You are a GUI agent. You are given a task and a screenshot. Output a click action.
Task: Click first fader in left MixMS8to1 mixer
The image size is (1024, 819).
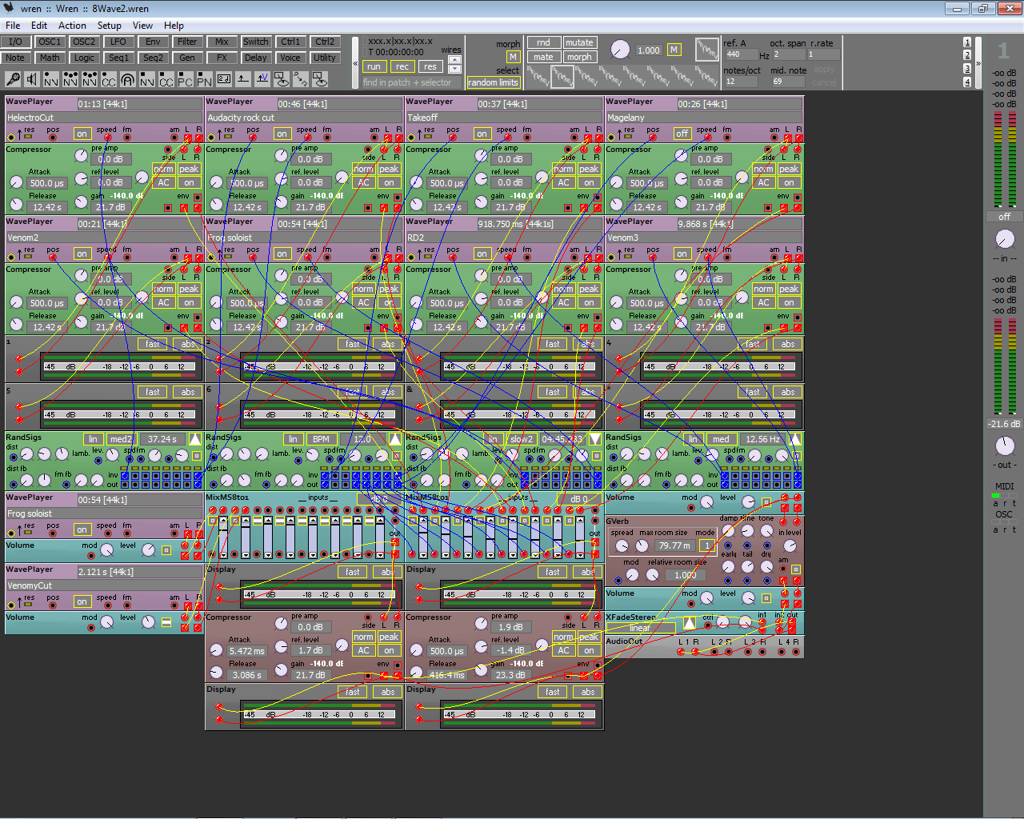[x=223, y=536]
